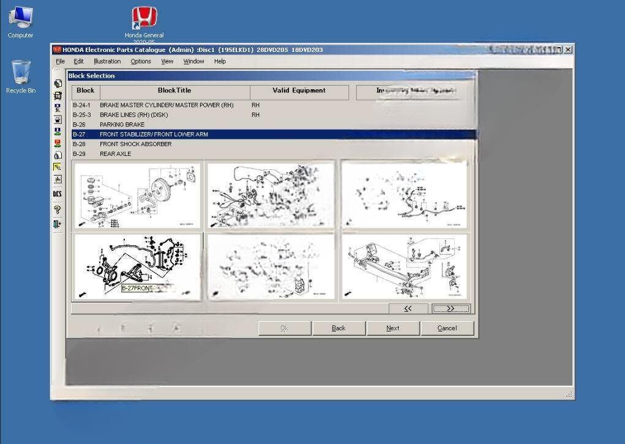This screenshot has width=625, height=444.
Task: Open the File menu
Action: 60,61
